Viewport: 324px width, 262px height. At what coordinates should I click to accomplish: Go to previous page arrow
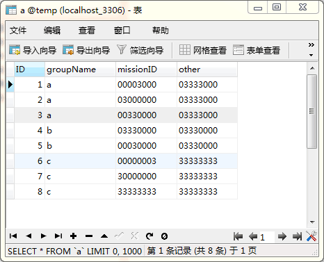pos(253,236)
